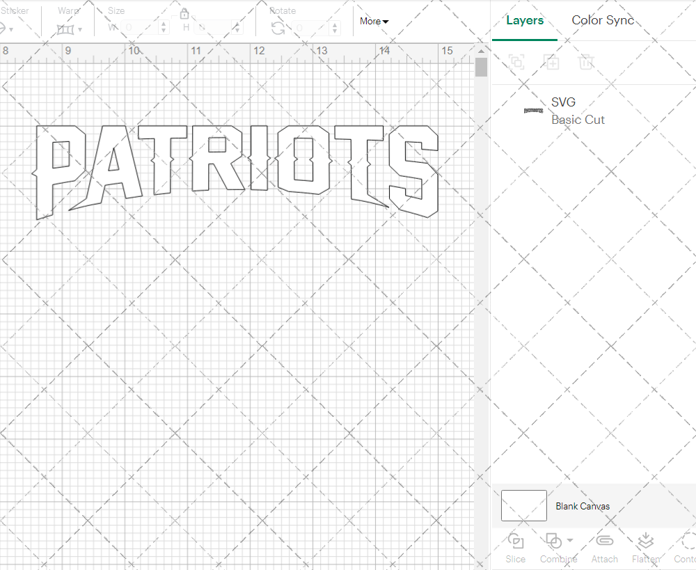The image size is (696, 570).
Task: Click the Rotate stepper arrows
Action: pyautogui.click(x=335, y=28)
